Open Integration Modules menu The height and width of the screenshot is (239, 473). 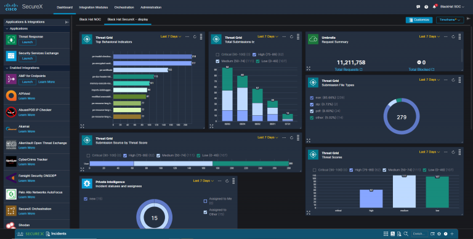pos(93,7)
